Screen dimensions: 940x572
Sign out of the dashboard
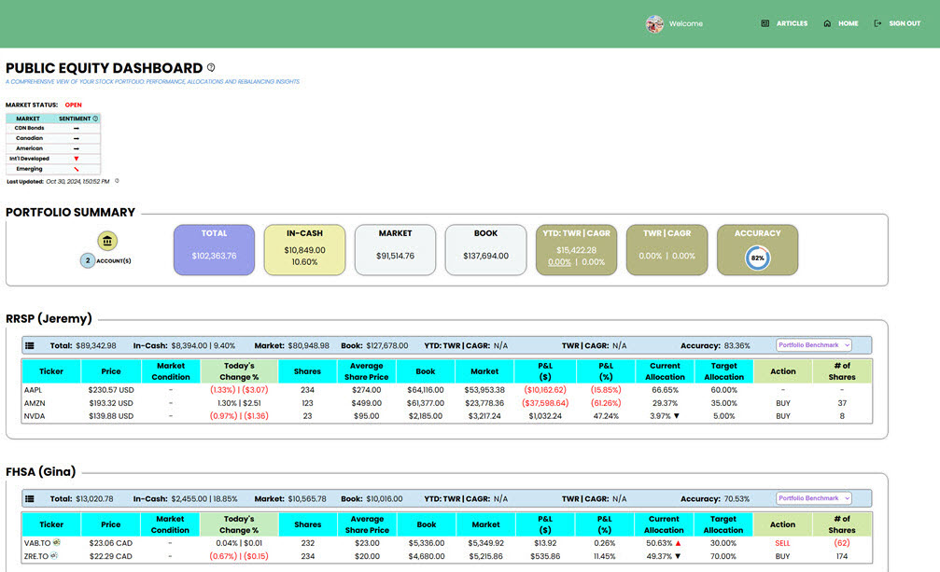(x=897, y=23)
